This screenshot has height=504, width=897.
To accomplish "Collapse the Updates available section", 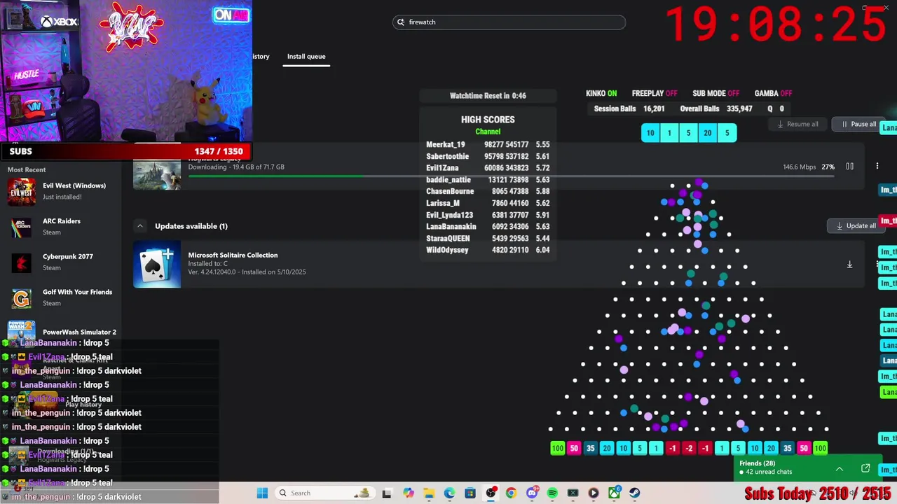I will pyautogui.click(x=139, y=226).
